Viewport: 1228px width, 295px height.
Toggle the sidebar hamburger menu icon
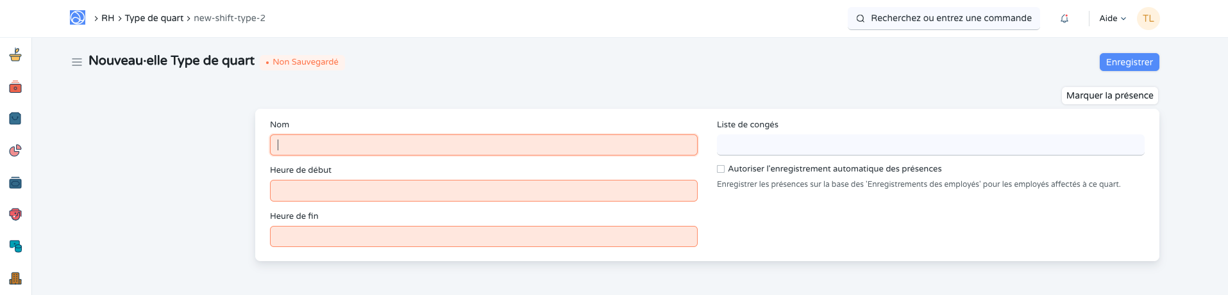click(x=77, y=62)
